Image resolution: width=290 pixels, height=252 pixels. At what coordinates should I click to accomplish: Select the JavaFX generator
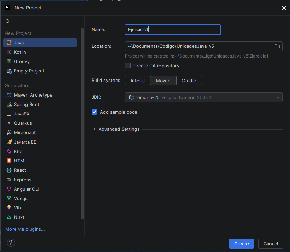point(40,114)
